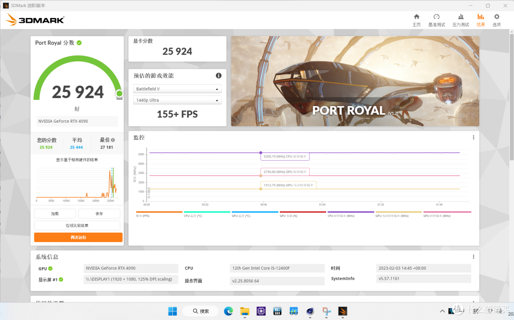Image resolution: width=514 pixels, height=320 pixels.
Task: Click the 3DMark icon in taskbar
Action: [343, 311]
